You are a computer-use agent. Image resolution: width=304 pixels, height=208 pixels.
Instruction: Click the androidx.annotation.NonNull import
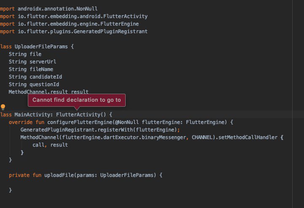coord(58,9)
